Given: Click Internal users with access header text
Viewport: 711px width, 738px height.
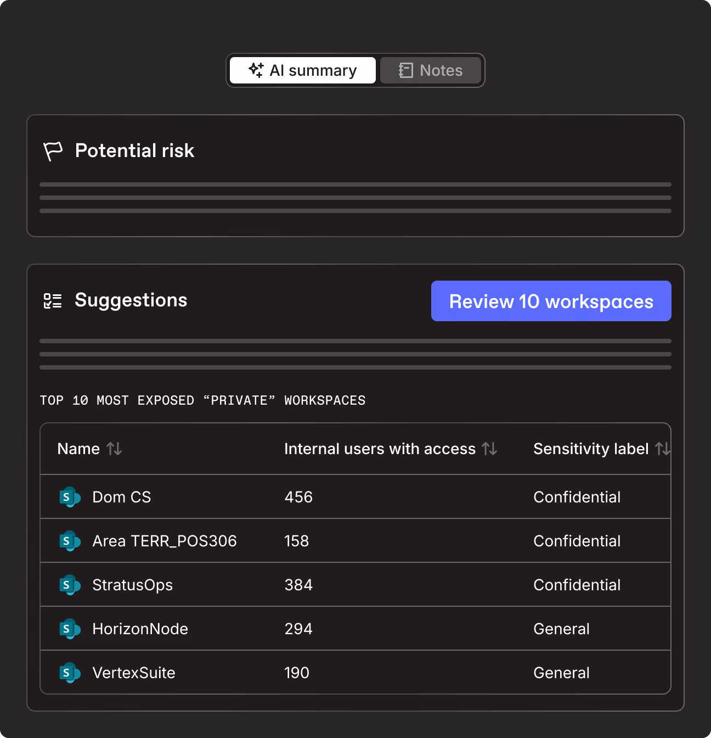Looking at the screenshot, I should pos(380,449).
